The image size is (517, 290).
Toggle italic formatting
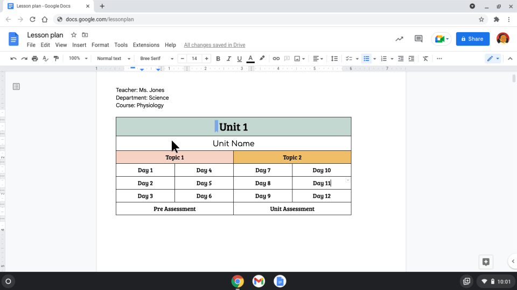pos(229,59)
